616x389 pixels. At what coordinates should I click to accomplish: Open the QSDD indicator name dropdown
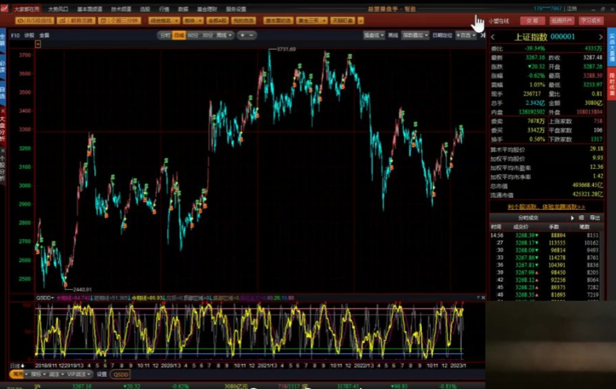tap(45, 298)
